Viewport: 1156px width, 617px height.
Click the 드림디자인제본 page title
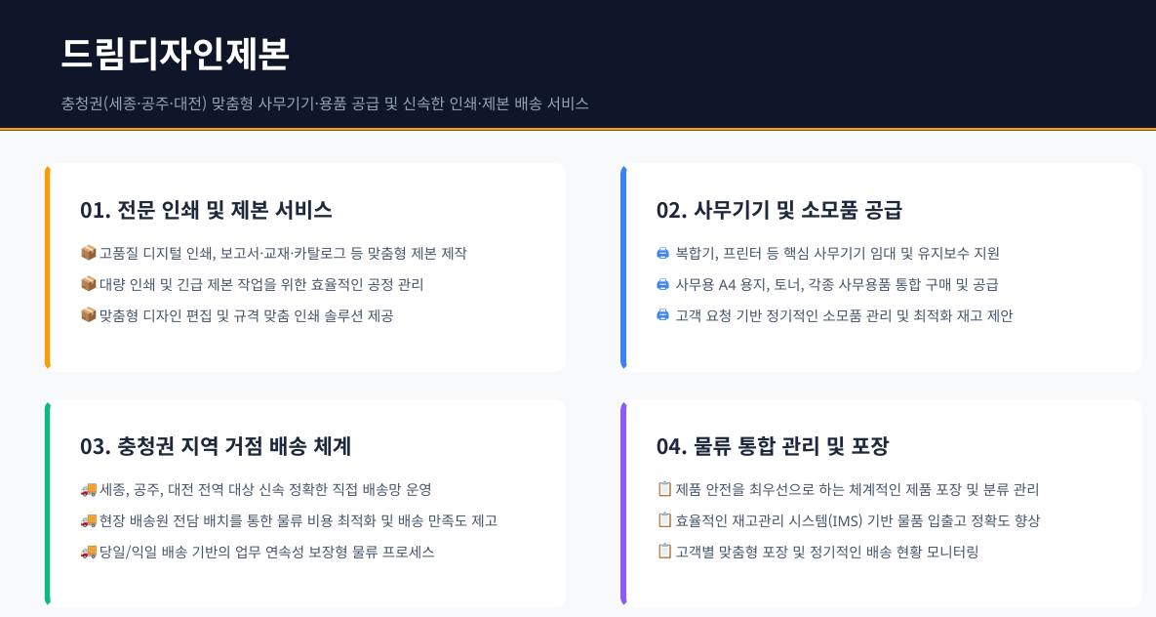(x=175, y=54)
